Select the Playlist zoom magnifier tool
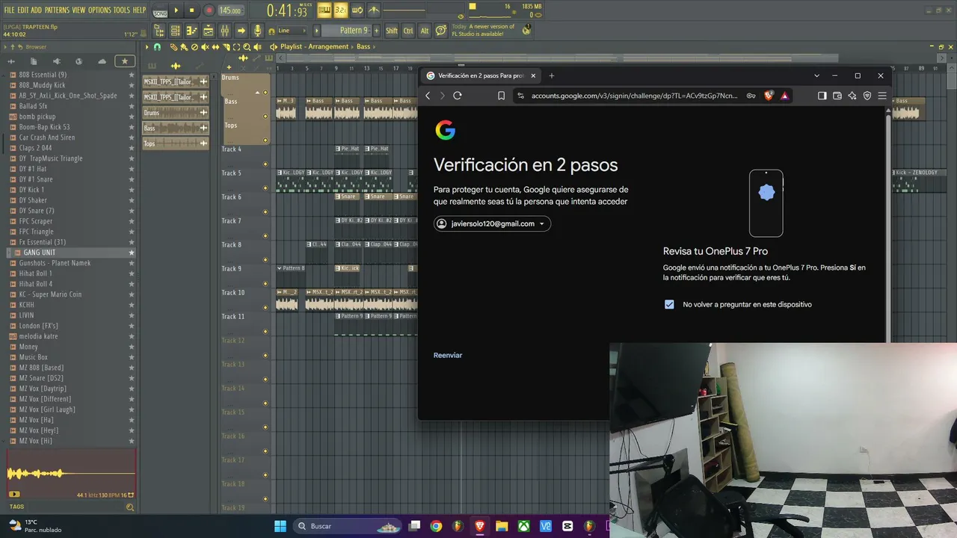This screenshot has height=538, width=957. coord(247,47)
